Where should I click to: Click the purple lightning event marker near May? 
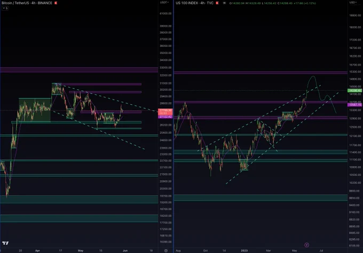(306, 245)
